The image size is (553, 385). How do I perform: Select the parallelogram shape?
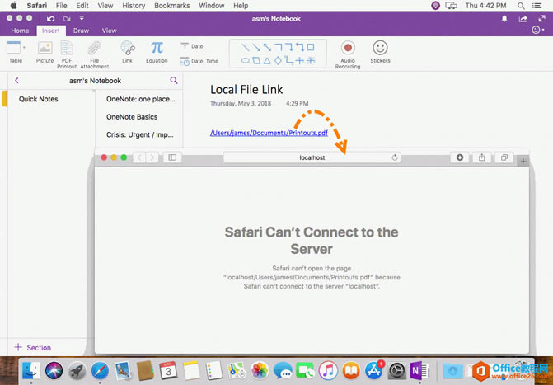256,61
